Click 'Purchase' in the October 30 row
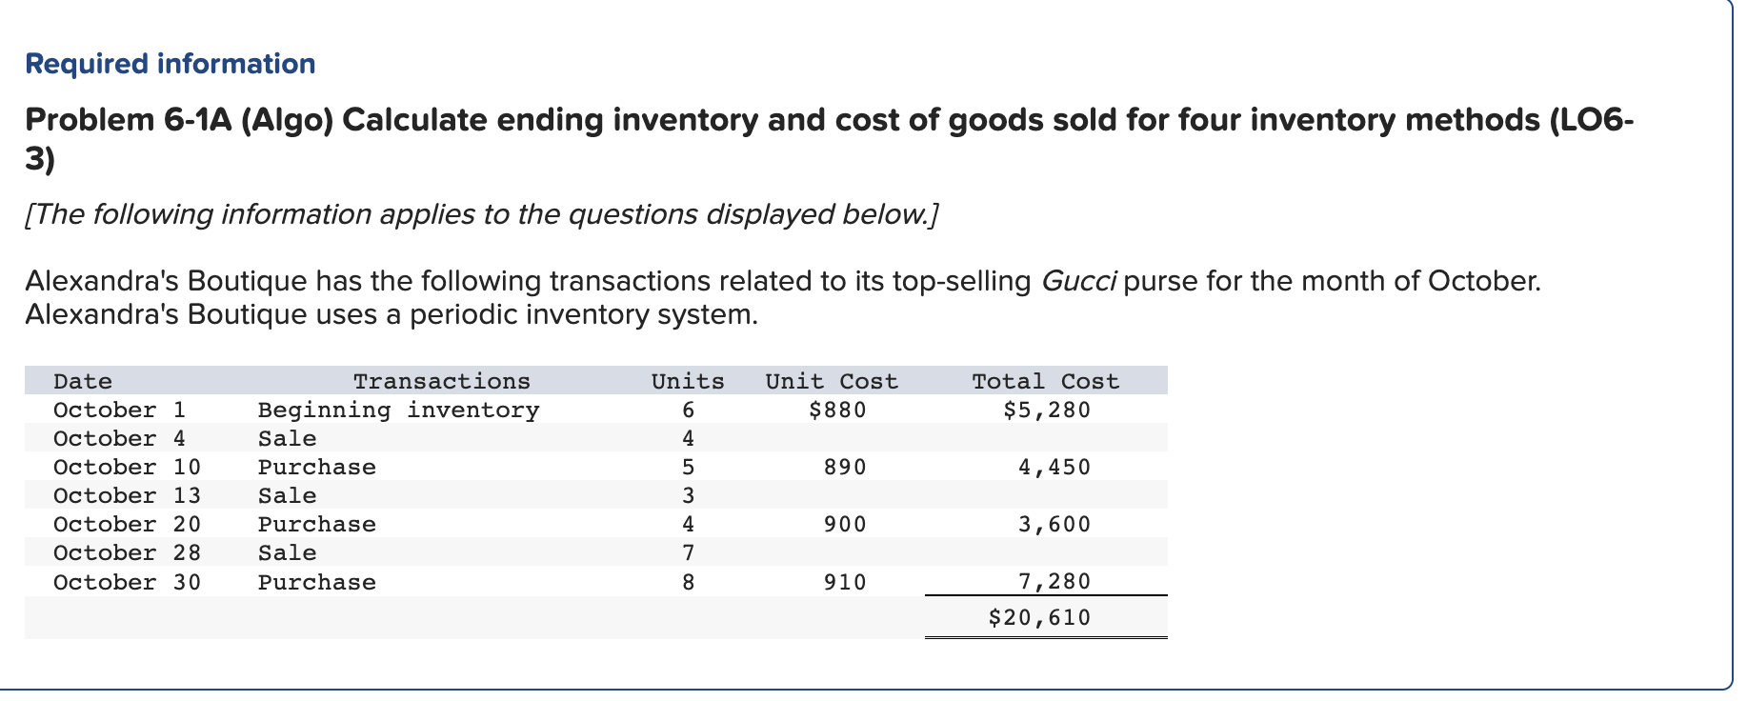The image size is (1747, 701). pyautogui.click(x=317, y=582)
